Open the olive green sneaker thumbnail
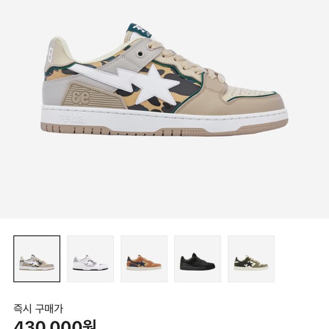The image size is (329, 329). coord(251,259)
